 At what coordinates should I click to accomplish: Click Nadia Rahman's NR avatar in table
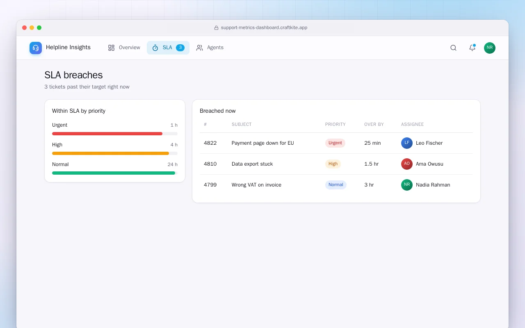pyautogui.click(x=407, y=185)
